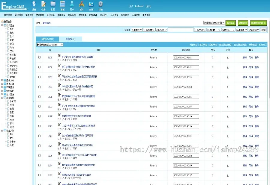Select 儿童 in the category tree
The height and width of the screenshot is (185, 270).
11,145
